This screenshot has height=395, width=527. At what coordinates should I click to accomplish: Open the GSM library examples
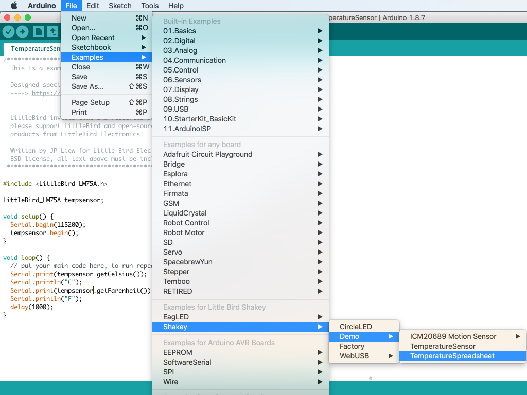tap(241, 203)
